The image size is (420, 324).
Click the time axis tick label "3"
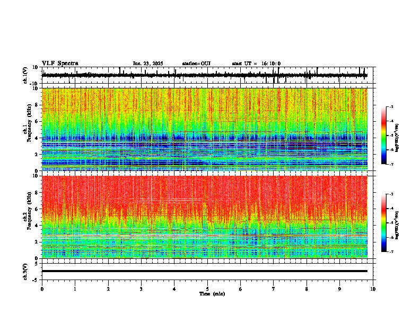pos(141,289)
